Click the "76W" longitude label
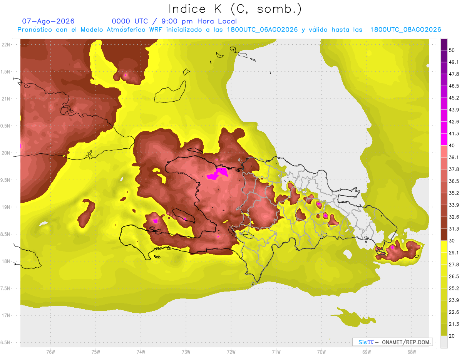 50,352
